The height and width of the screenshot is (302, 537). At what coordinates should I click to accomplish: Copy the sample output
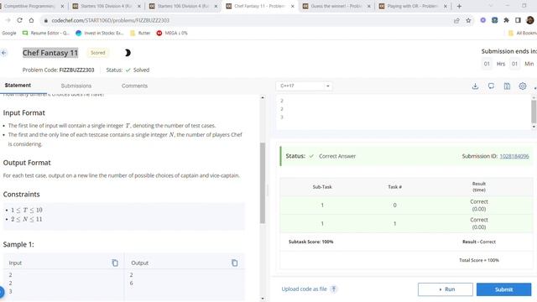tap(235, 263)
